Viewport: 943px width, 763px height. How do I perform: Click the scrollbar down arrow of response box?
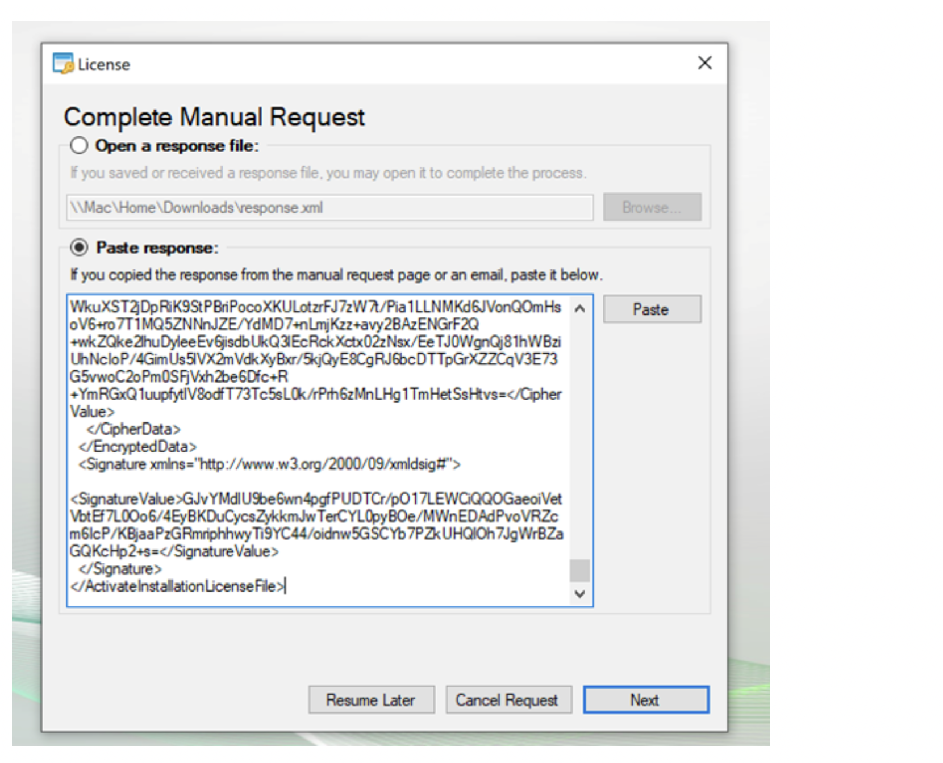[579, 594]
